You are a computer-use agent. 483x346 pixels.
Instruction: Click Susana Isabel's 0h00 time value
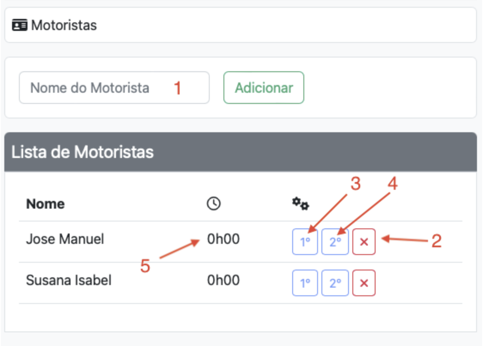(223, 280)
